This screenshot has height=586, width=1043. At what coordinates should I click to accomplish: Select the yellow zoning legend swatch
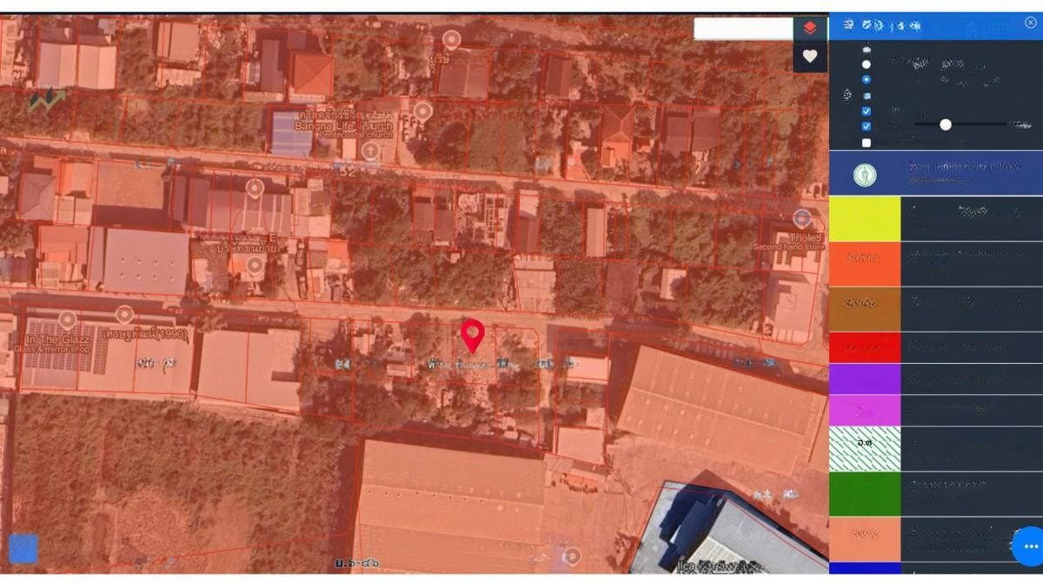tap(864, 219)
